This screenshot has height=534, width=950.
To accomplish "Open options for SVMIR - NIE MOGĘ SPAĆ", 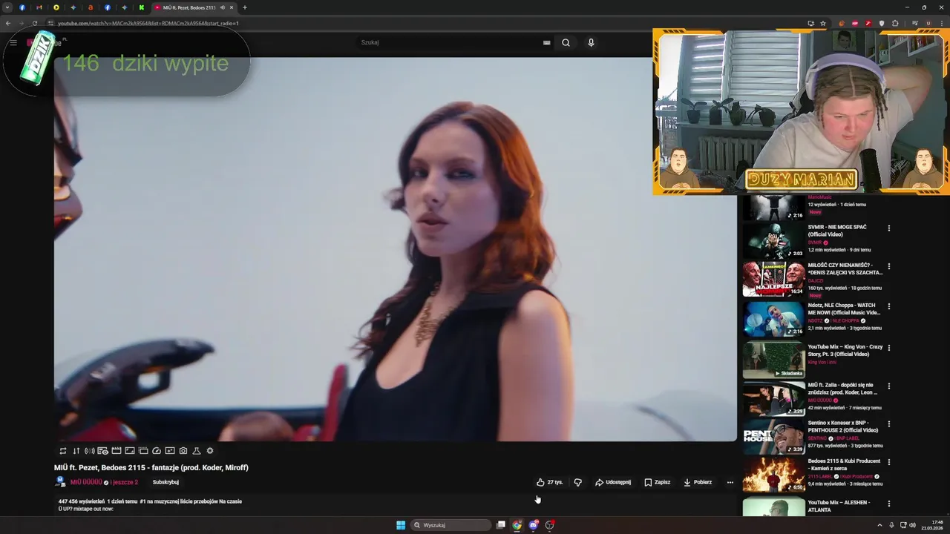I will [889, 228].
